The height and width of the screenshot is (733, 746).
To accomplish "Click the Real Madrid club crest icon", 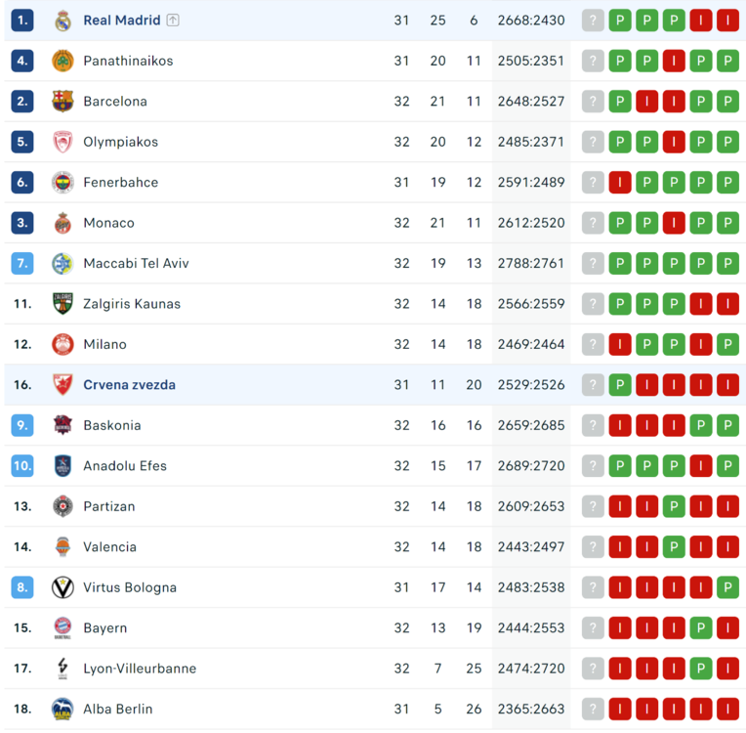I will 62,21.
